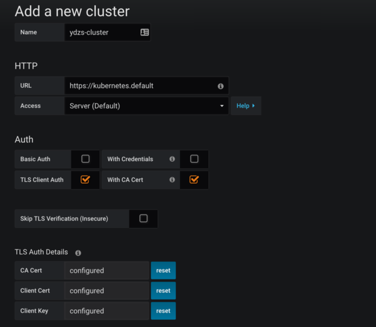The width and height of the screenshot is (376, 327).
Task: Reset the Client Key value
Action: pos(163,311)
